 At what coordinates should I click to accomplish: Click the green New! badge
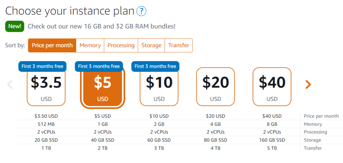[15, 26]
